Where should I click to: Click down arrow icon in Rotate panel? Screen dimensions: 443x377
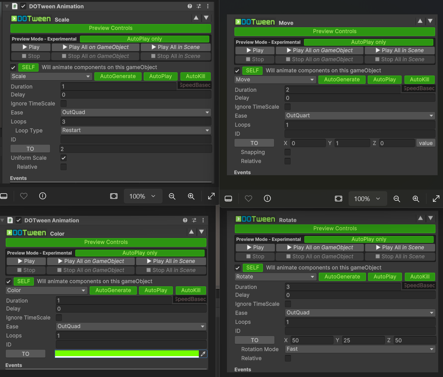(430, 218)
